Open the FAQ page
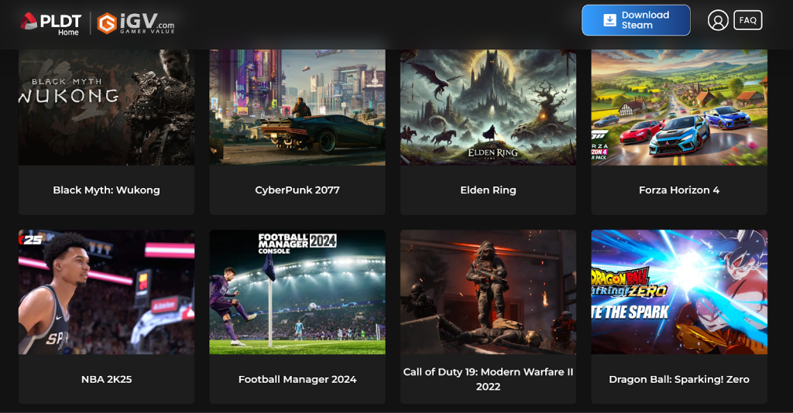The width and height of the screenshot is (793, 413). [747, 20]
